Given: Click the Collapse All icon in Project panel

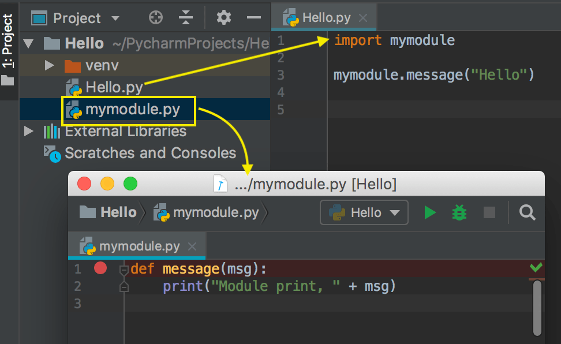Looking at the screenshot, I should pyautogui.click(x=185, y=17).
